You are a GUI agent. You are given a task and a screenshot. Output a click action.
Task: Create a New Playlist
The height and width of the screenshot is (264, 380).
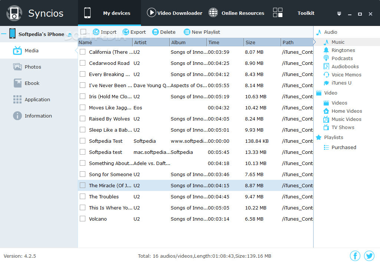pos(202,32)
